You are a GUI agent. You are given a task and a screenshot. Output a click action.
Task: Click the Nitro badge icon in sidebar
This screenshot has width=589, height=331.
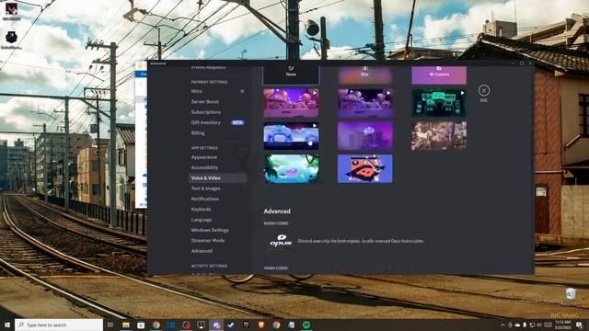coord(242,91)
